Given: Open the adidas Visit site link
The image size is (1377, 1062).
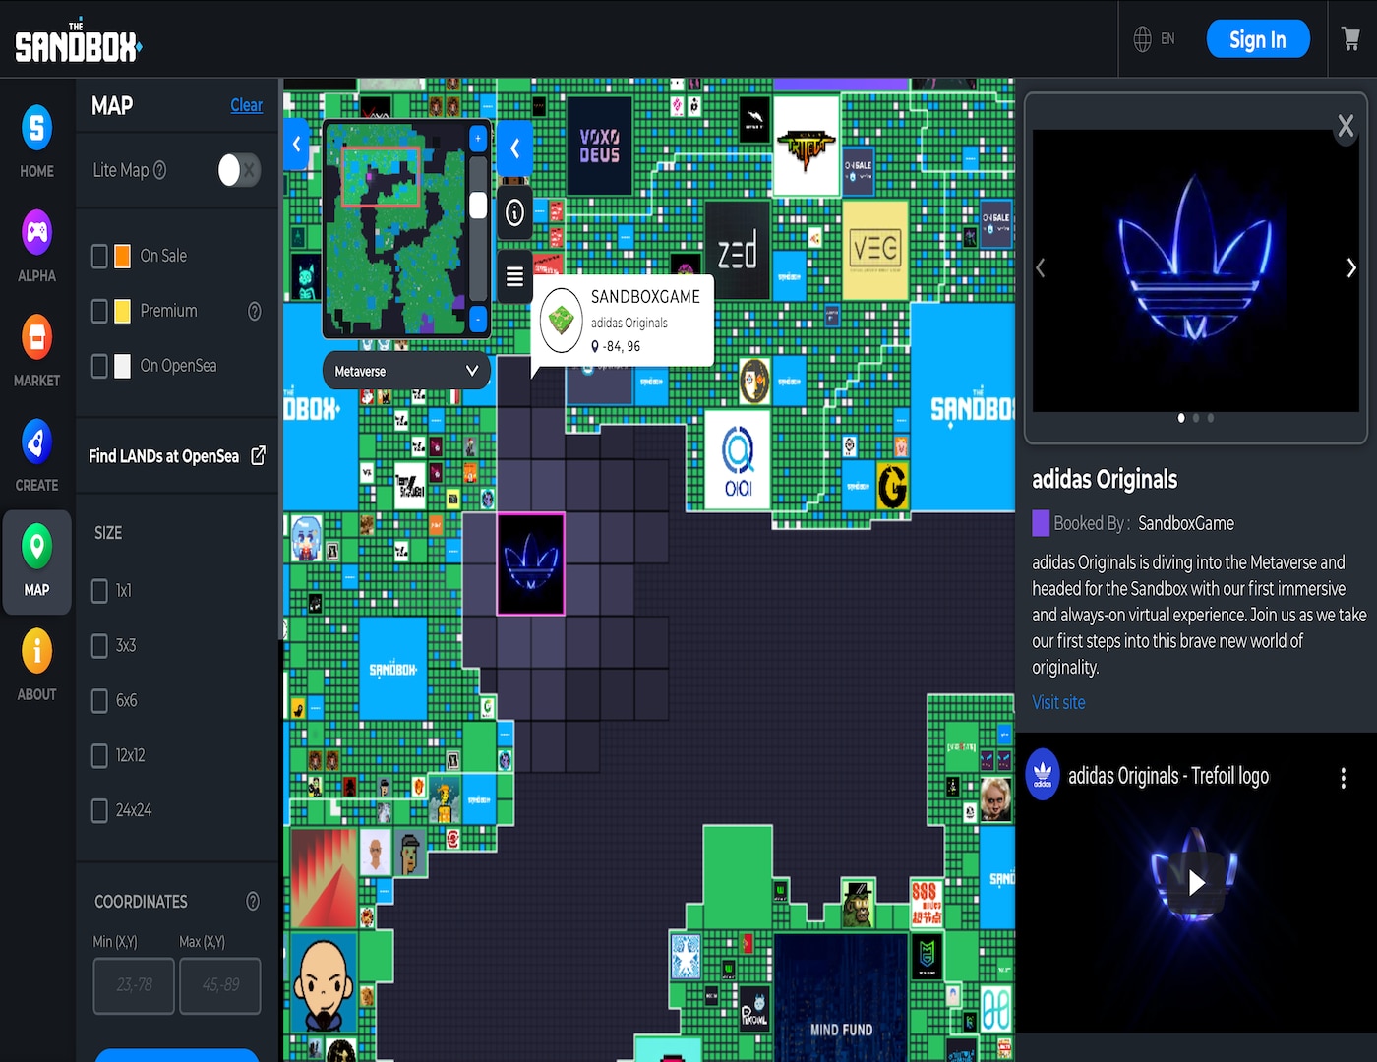Looking at the screenshot, I should coord(1058,702).
